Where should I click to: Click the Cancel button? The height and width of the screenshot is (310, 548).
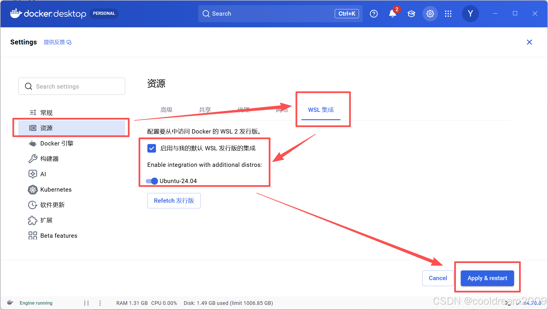(x=438, y=278)
